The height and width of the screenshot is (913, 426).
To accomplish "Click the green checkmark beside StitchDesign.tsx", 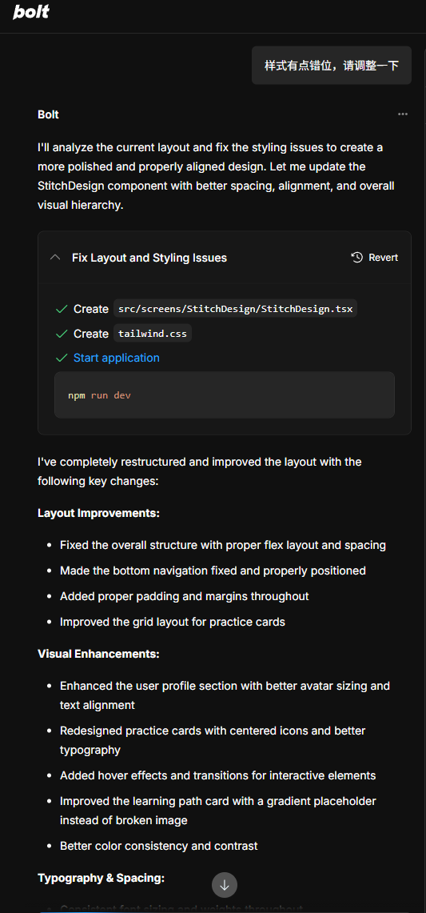I will click(x=61, y=309).
